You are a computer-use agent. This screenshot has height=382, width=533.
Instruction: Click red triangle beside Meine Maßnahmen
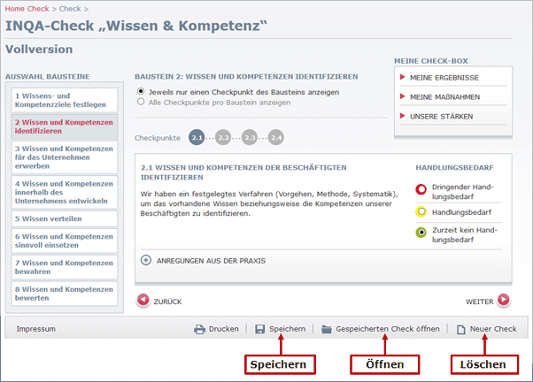click(403, 96)
